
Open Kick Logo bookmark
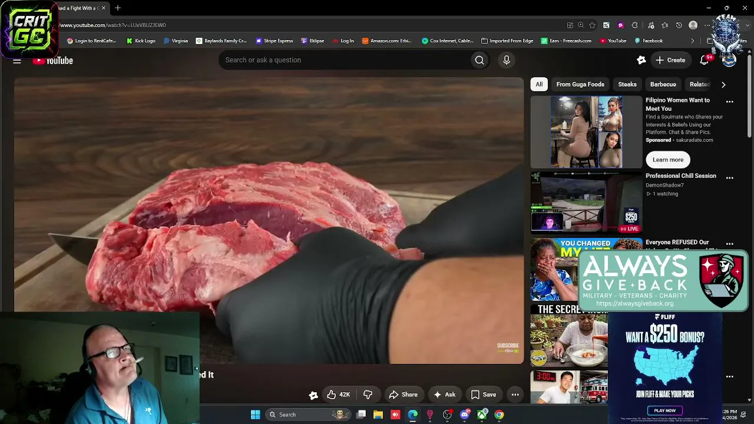[141, 41]
